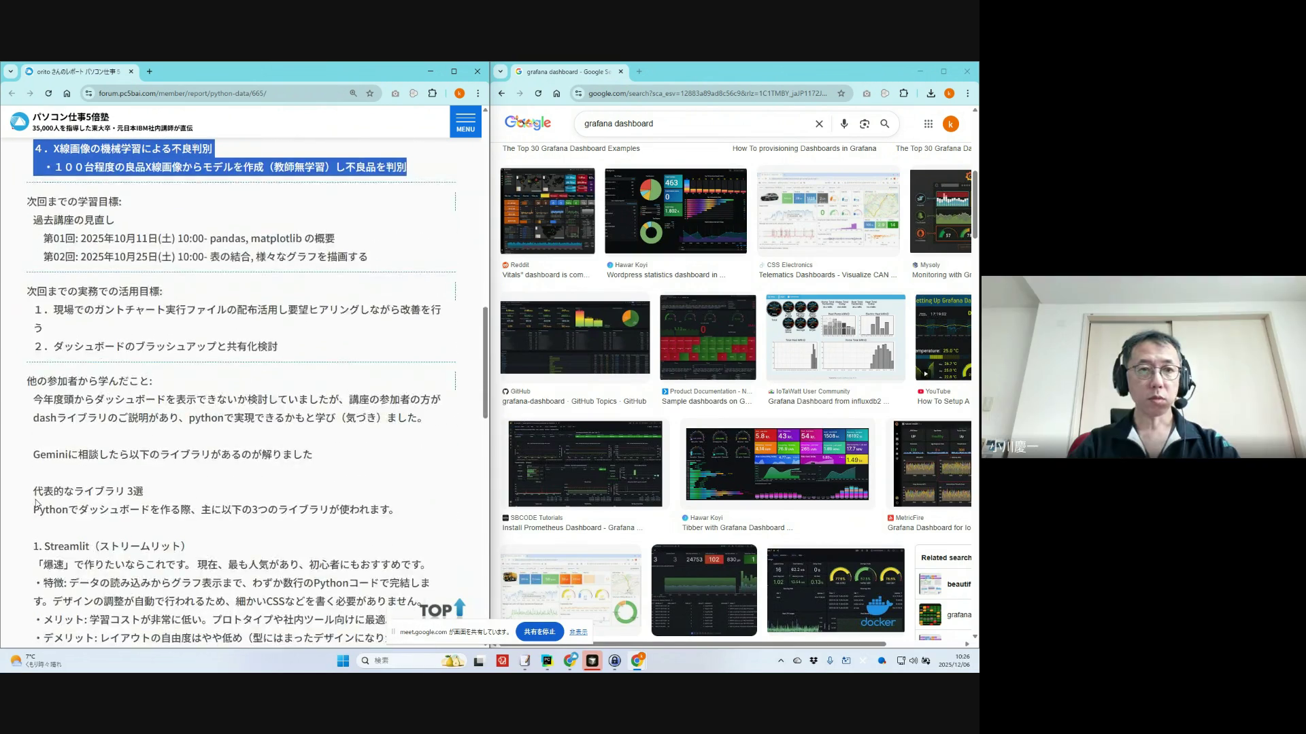This screenshot has width=1306, height=734.
Task: Click the TOP scroll-up arrow button
Action: [x=442, y=609]
